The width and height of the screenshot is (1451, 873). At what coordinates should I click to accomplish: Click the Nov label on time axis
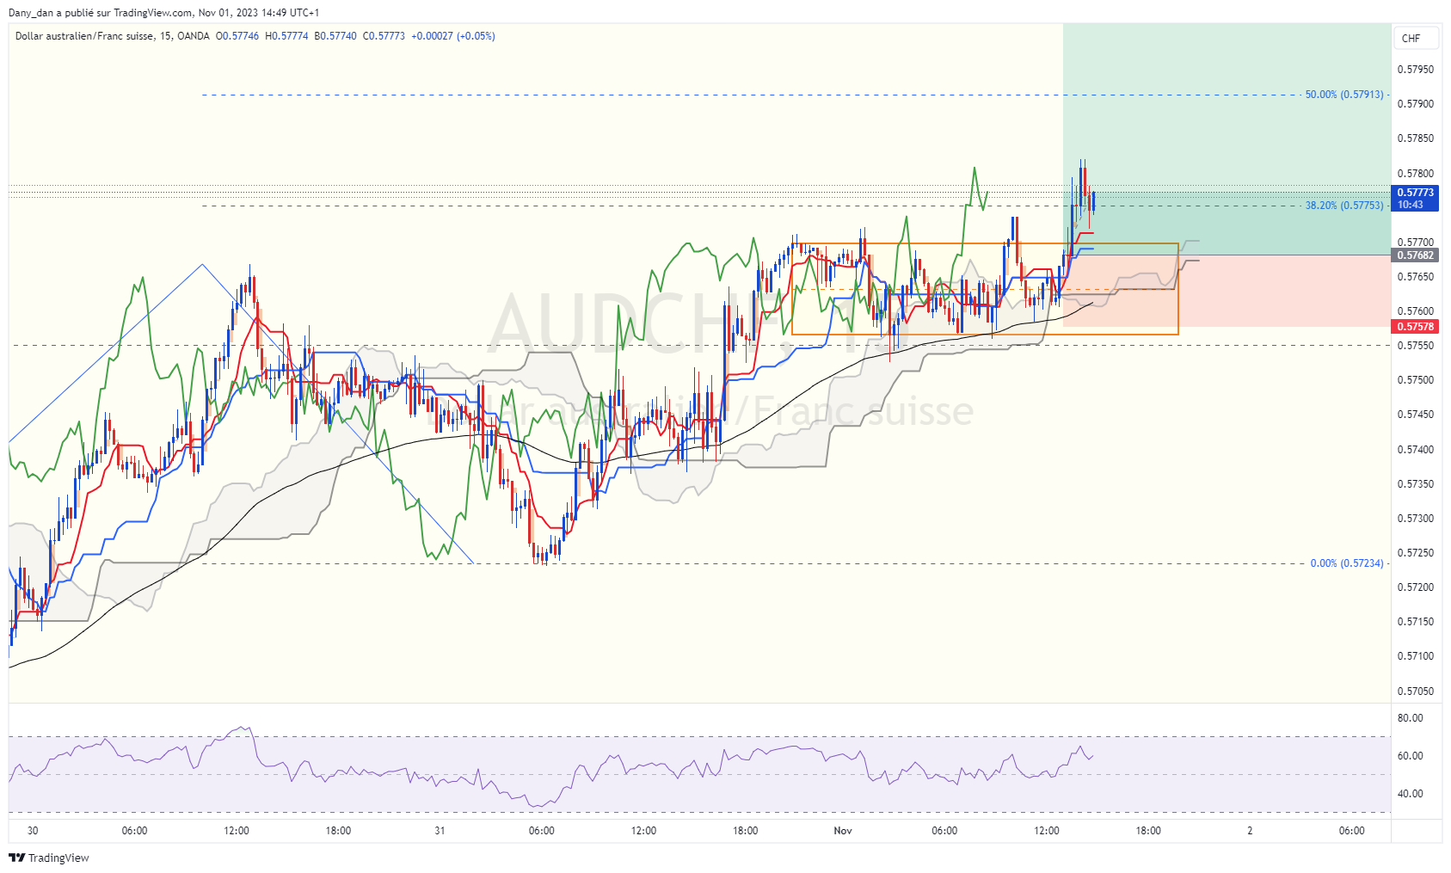pyautogui.click(x=843, y=831)
